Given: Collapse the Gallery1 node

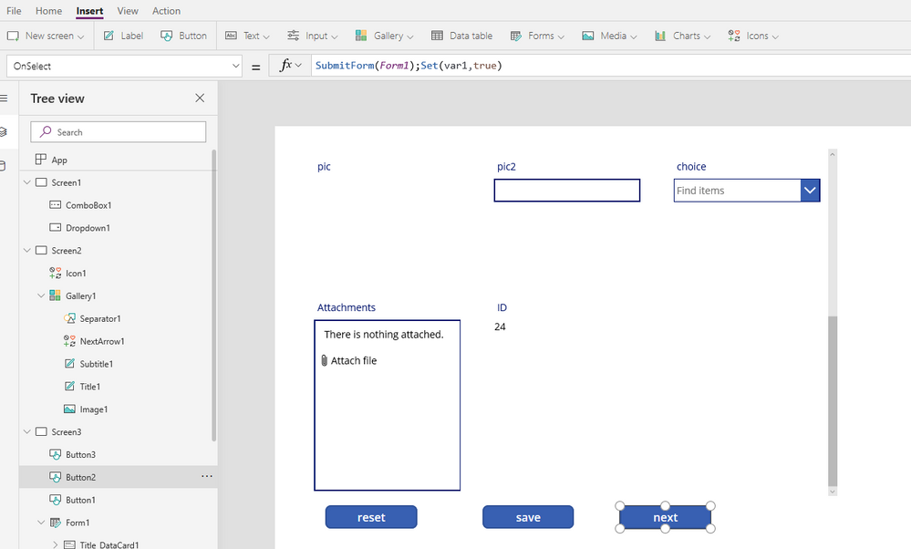Looking at the screenshot, I should click(41, 295).
